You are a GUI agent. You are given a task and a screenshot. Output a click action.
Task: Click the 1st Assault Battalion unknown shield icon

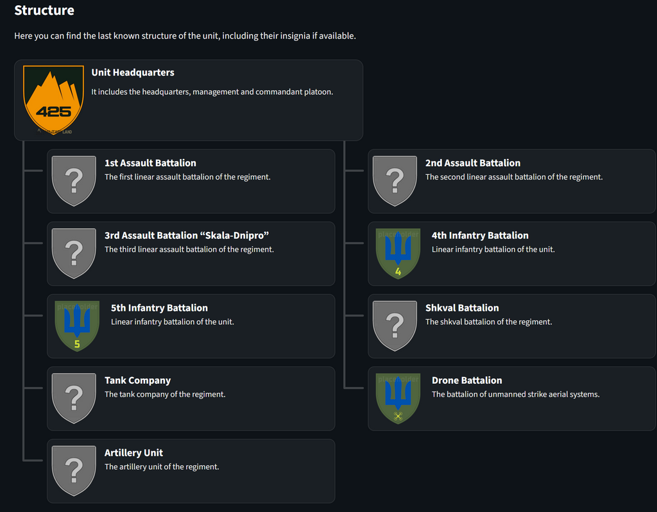coord(74,181)
